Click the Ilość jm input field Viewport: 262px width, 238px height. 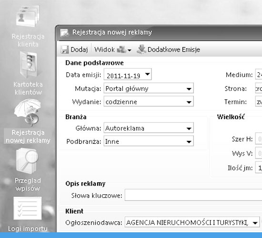point(259,168)
